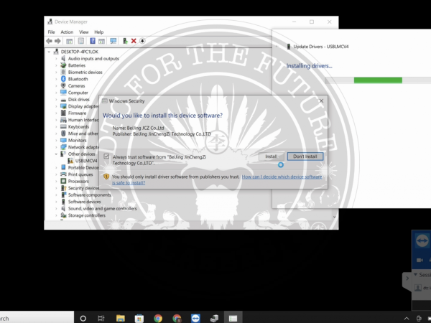Select the Cameras category

click(76, 85)
